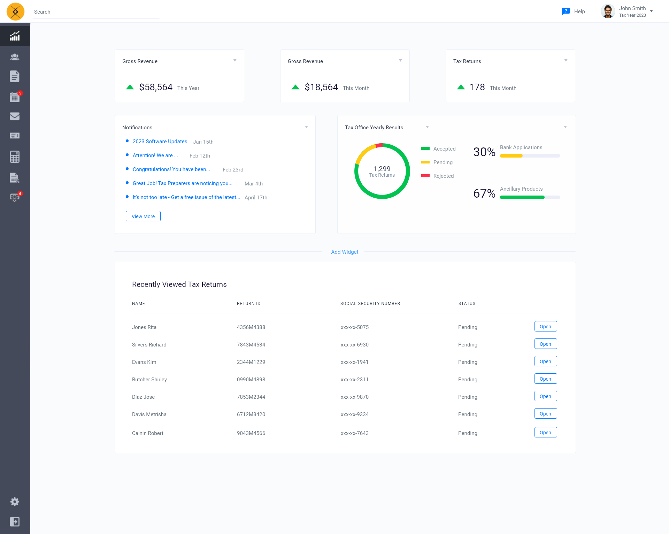669x534 pixels.
Task: Open the Calendar icon with 5 notifications
Action: (x=15, y=97)
